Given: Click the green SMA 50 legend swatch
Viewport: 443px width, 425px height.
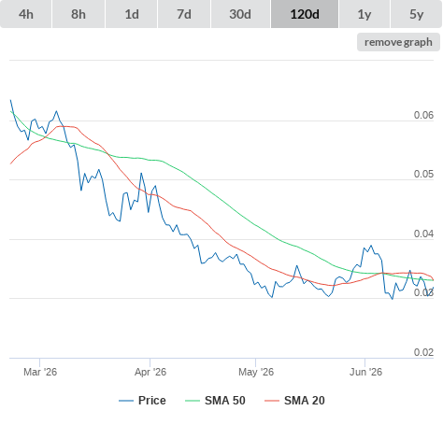Looking at the screenshot, I should (193, 401).
